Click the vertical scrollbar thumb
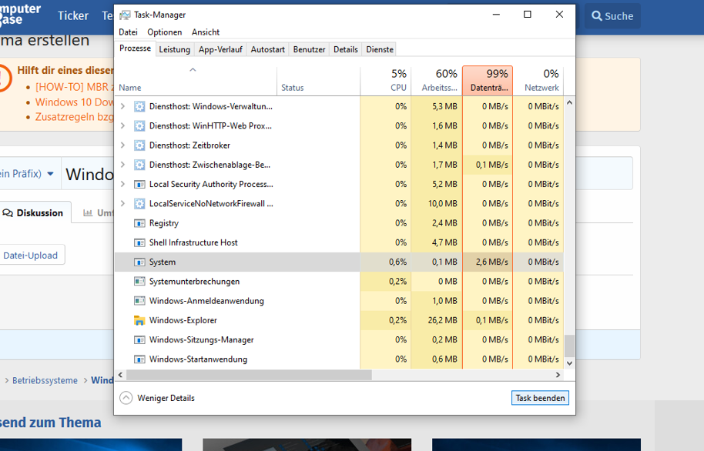704x451 pixels. [x=569, y=346]
